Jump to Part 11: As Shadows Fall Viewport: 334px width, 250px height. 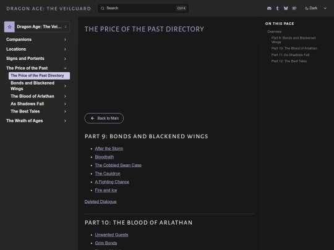pyautogui.click(x=290, y=55)
